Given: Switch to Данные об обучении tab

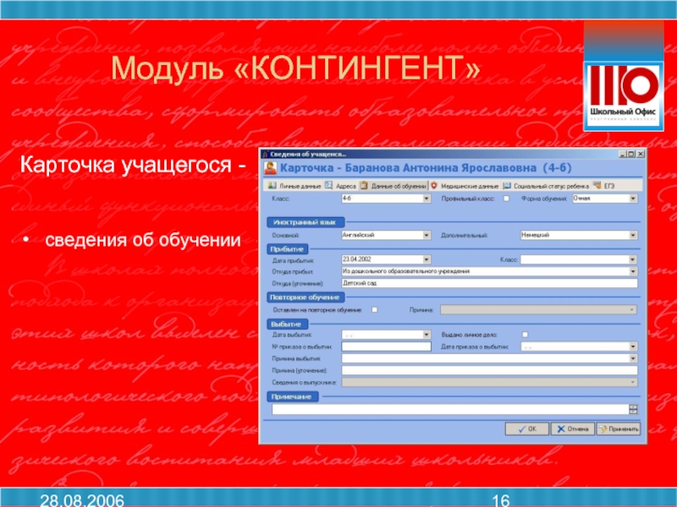Looking at the screenshot, I should point(394,186).
